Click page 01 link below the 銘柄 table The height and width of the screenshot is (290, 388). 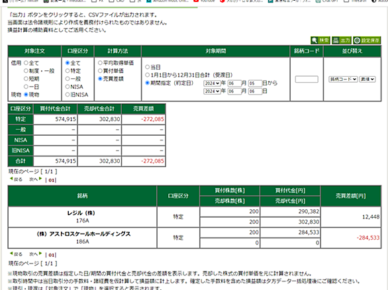click(51, 255)
